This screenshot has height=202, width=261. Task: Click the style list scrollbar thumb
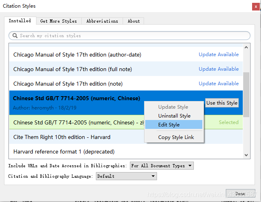click(x=246, y=95)
